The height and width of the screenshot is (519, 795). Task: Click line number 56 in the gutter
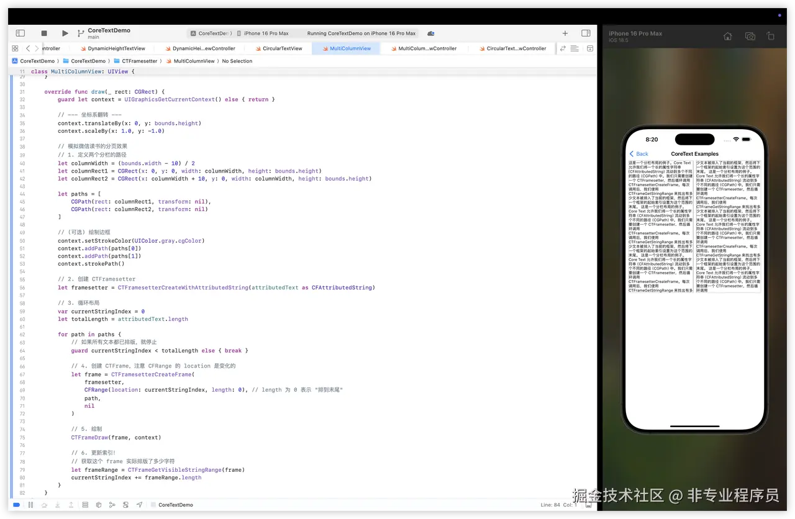(22, 287)
